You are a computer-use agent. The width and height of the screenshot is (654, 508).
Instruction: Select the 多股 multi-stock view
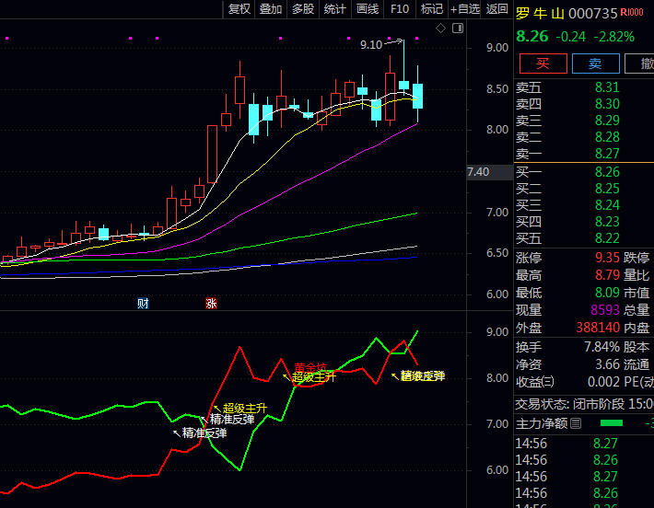tap(303, 9)
